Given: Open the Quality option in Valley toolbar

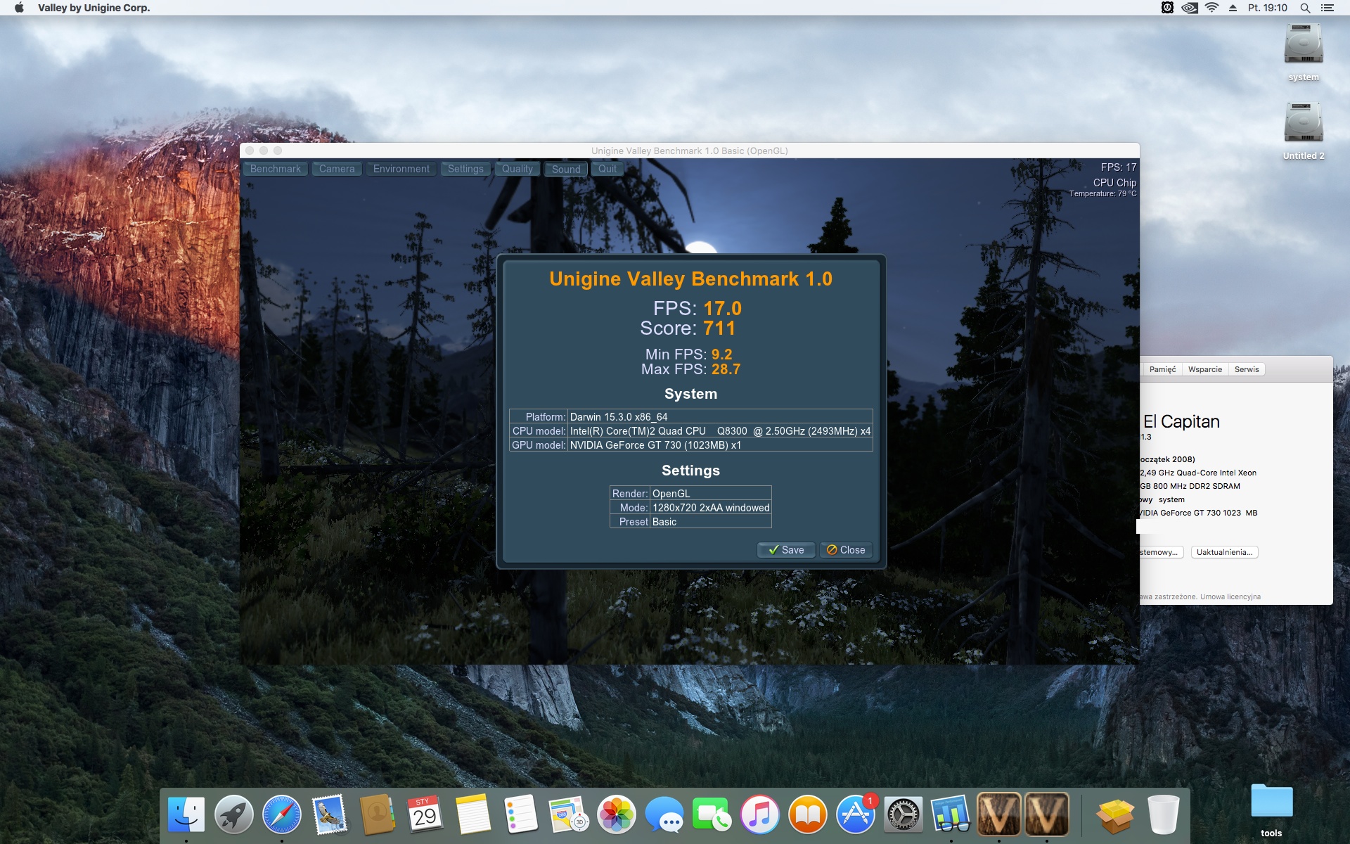Looking at the screenshot, I should point(517,169).
